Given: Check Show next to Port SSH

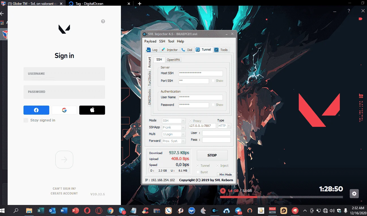Looking at the screenshot, I should pyautogui.click(x=213, y=81).
